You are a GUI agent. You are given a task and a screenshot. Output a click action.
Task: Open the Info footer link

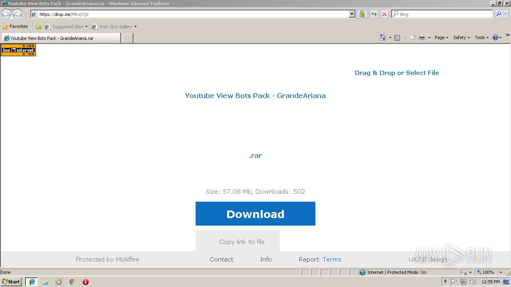click(266, 259)
